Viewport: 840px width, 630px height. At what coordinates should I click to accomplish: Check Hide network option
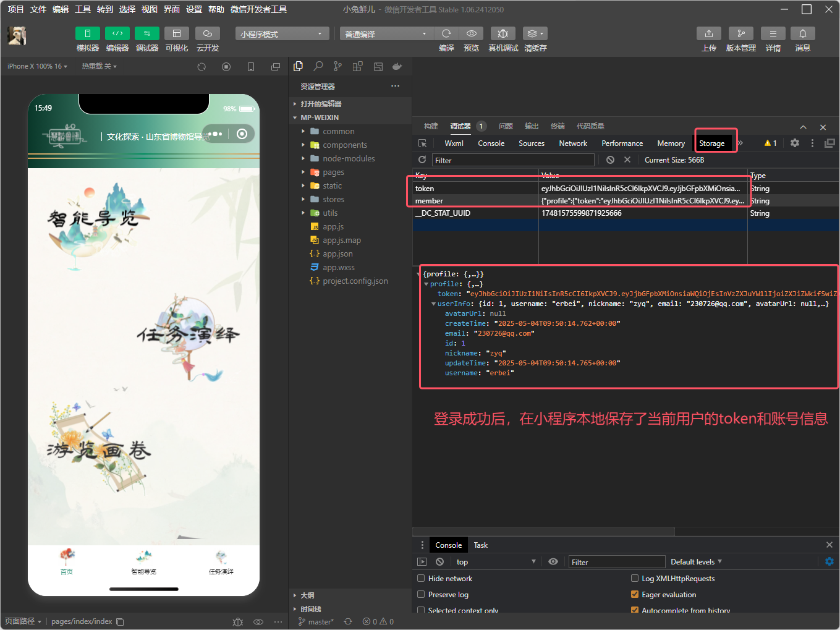tap(421, 578)
